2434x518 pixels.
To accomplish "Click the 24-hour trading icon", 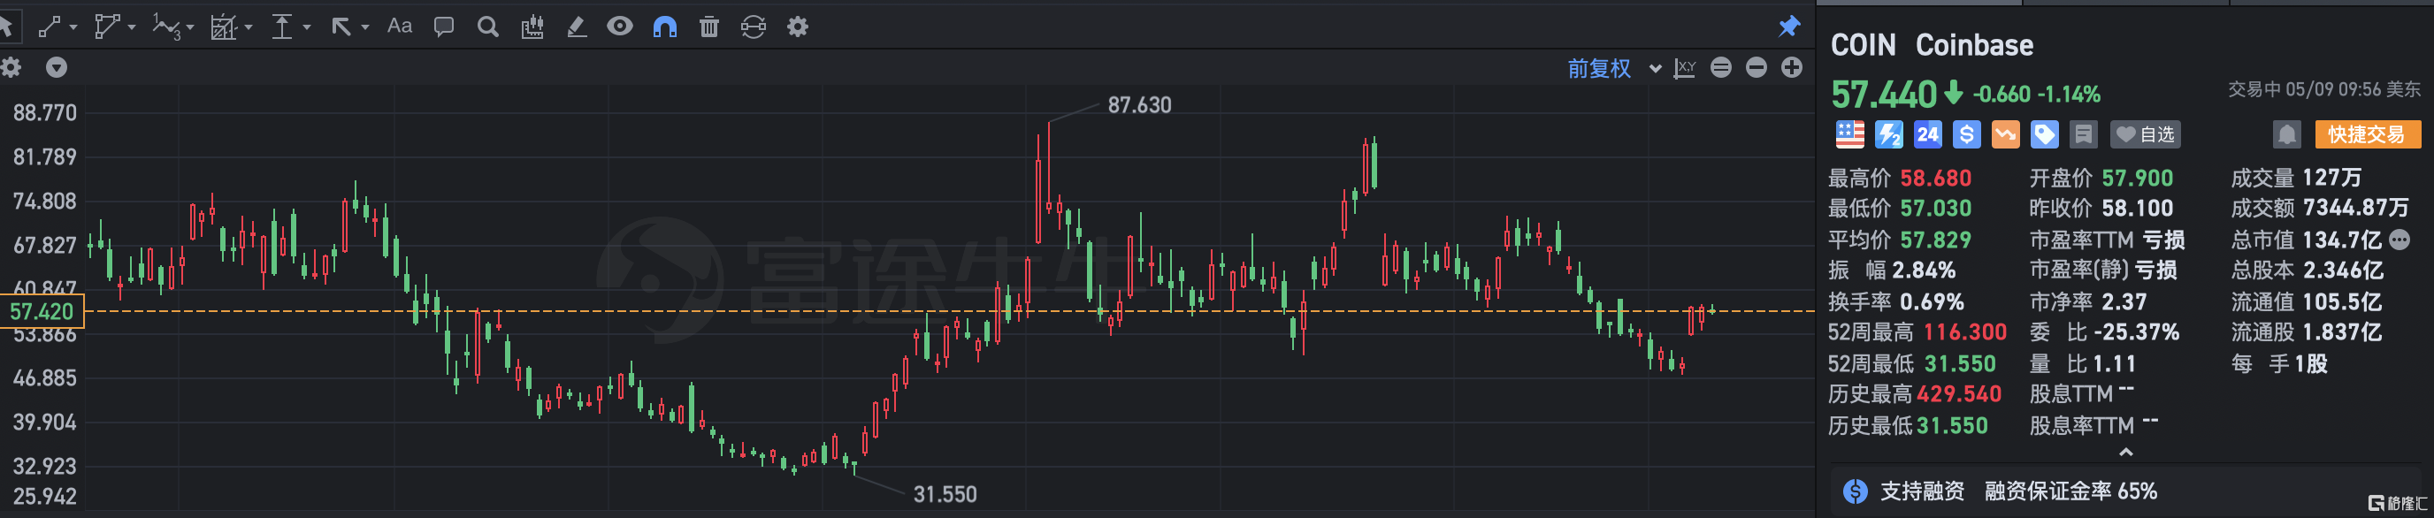I will point(1927,135).
